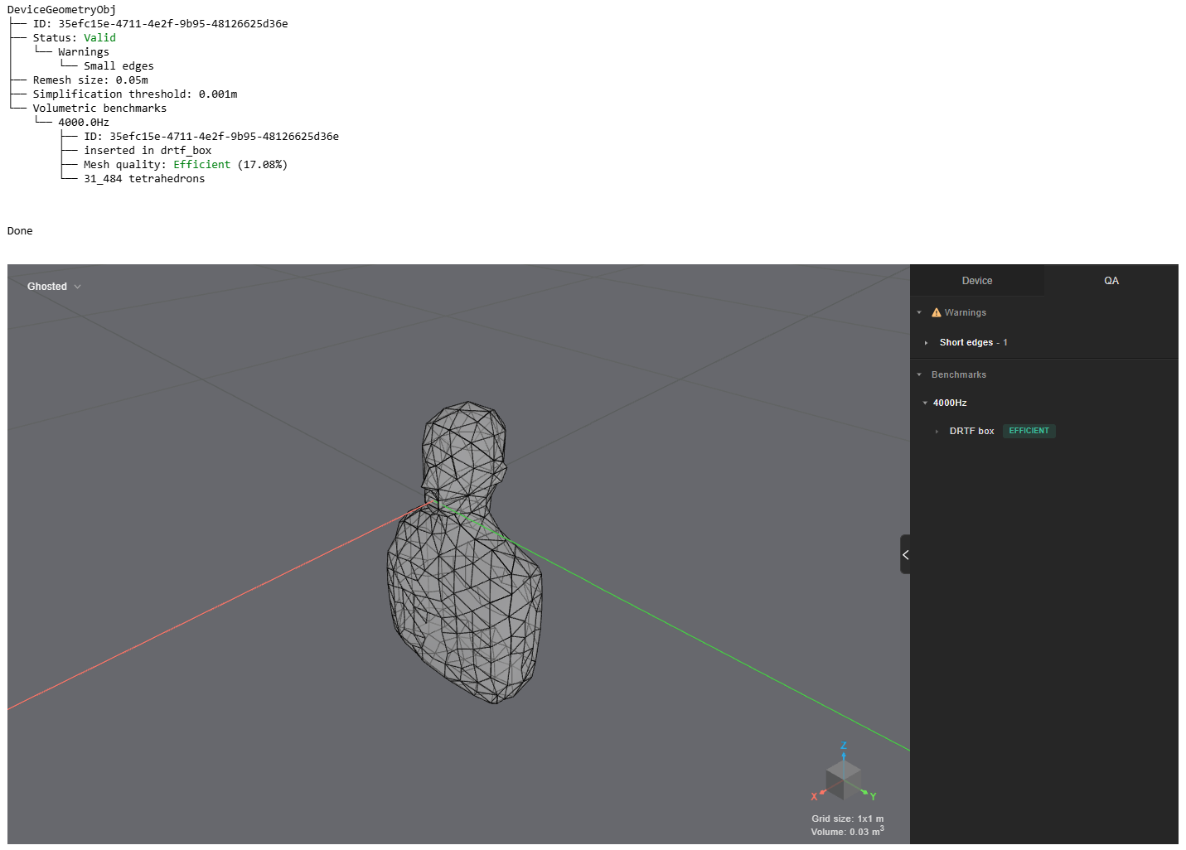
Task: Click the Y axis on the orientation gizmo
Action: coord(873,797)
